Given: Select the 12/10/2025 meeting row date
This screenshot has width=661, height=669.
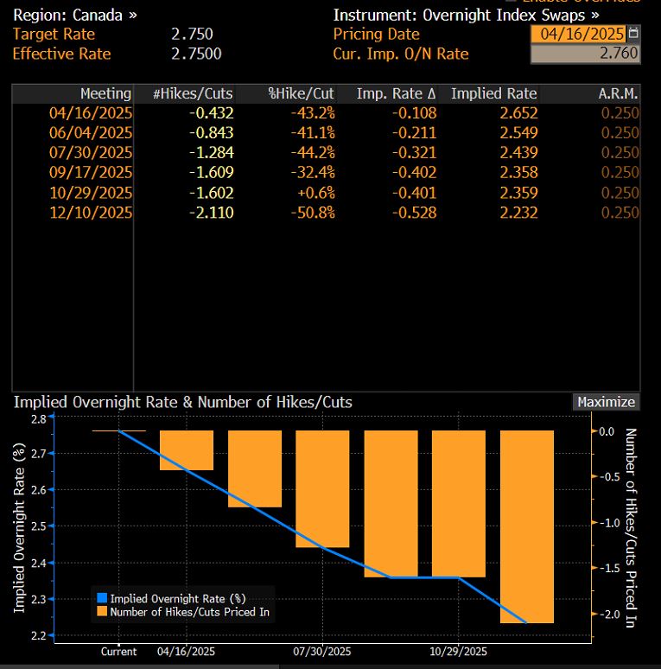Looking at the screenshot, I should coord(91,213).
